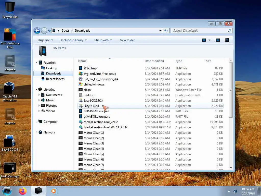Click the Back navigation arrow

click(37, 31)
